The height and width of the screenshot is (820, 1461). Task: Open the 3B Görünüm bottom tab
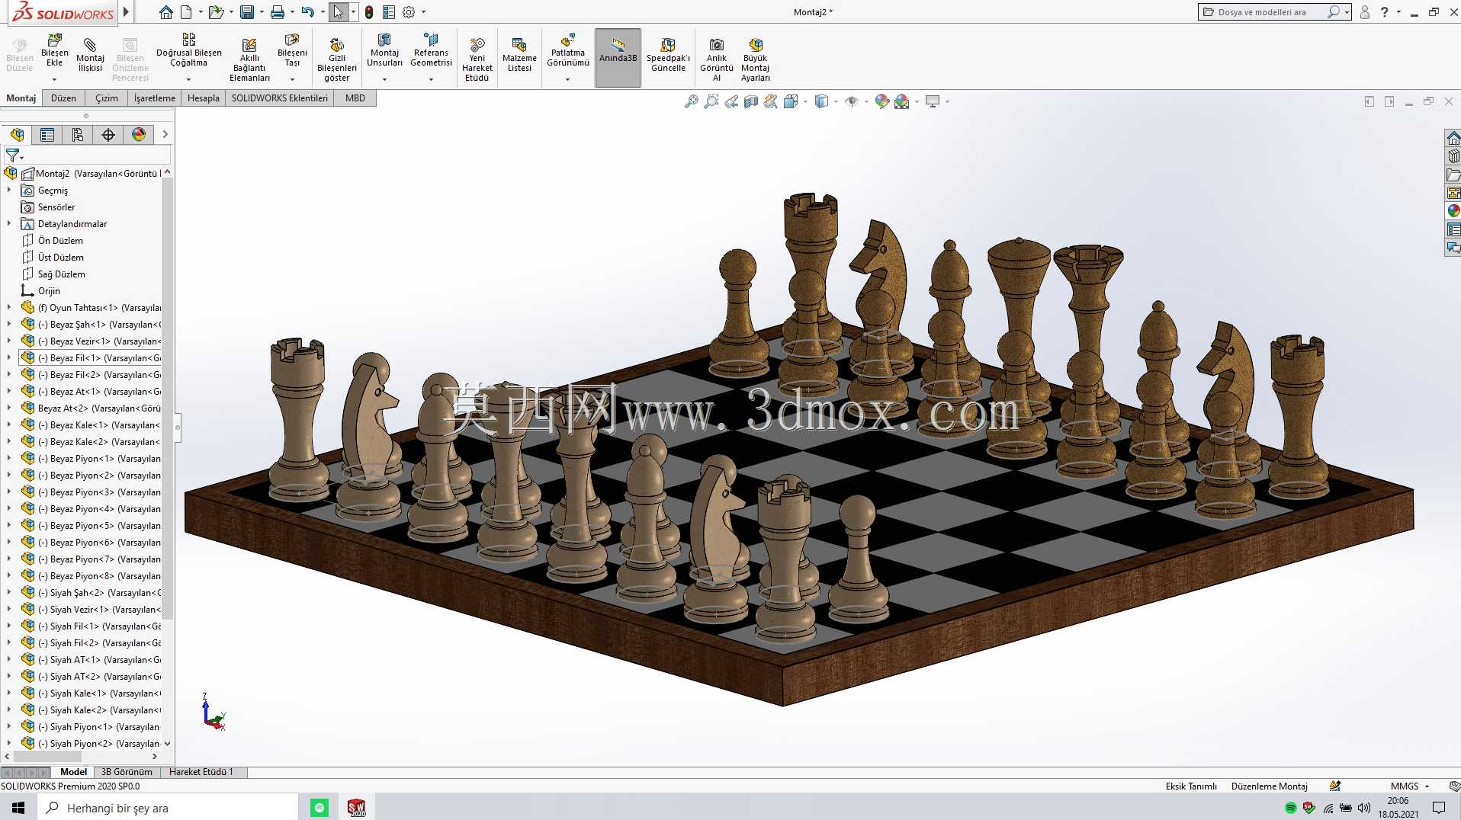(x=127, y=772)
